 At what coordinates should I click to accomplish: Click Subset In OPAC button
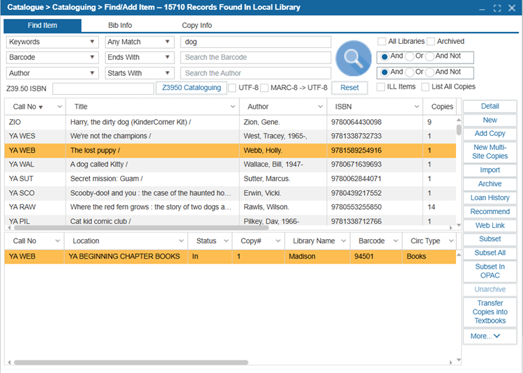coord(490,271)
